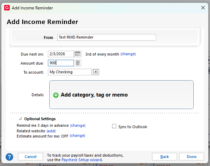Open the calendar date picker icon
This screenshot has width=210, height=166.
(78, 54)
